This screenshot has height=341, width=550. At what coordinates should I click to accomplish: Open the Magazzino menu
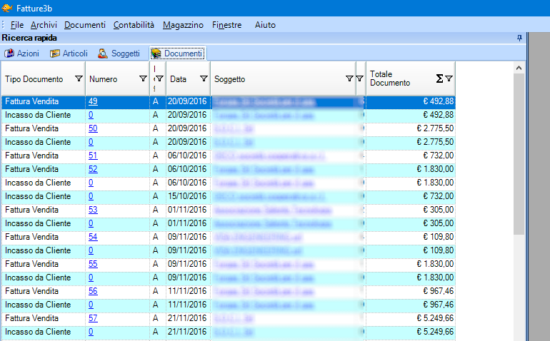pos(183,25)
